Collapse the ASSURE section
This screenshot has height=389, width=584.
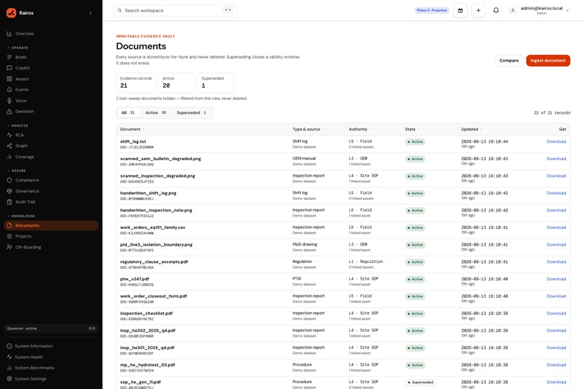[x=17, y=170]
